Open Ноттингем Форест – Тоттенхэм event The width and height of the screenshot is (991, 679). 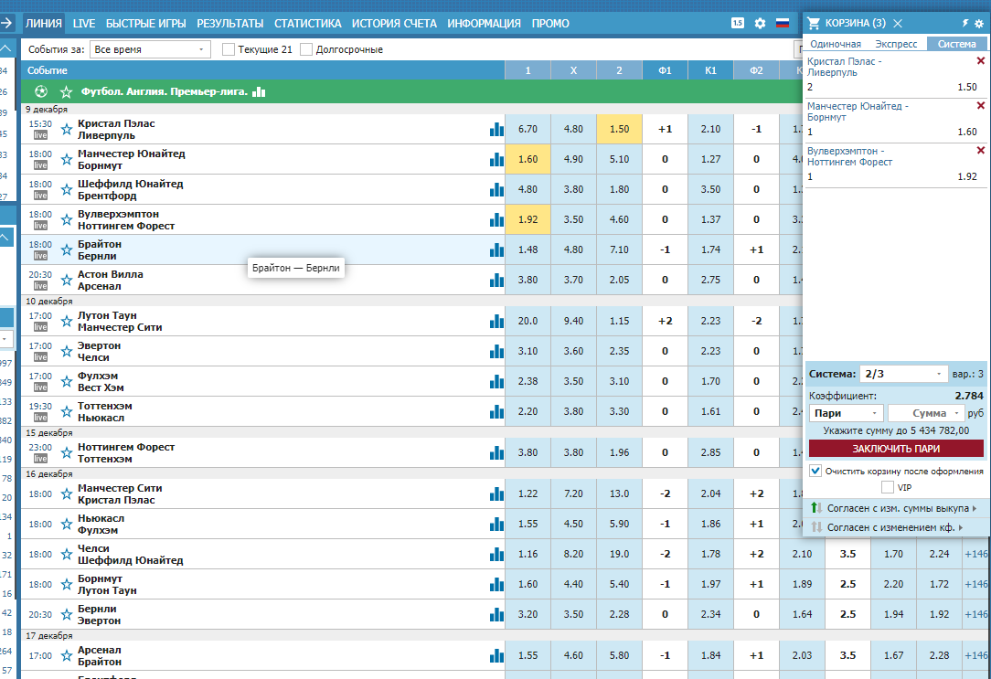(126, 453)
